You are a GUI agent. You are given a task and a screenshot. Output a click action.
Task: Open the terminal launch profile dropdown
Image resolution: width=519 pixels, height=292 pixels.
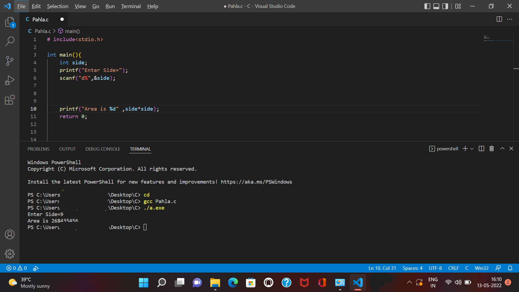(x=472, y=148)
